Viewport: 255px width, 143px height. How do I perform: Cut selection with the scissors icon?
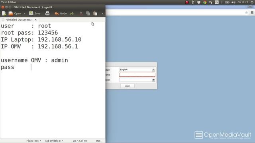coord(81,14)
